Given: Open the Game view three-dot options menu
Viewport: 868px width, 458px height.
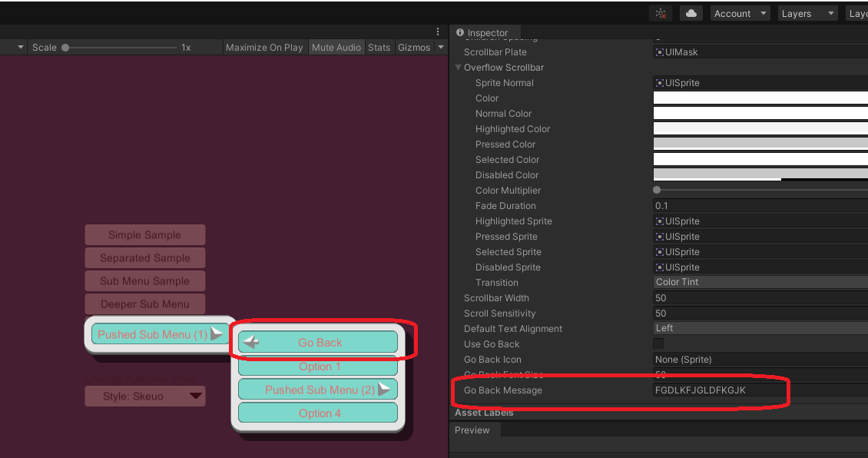Looking at the screenshot, I should click(x=437, y=32).
